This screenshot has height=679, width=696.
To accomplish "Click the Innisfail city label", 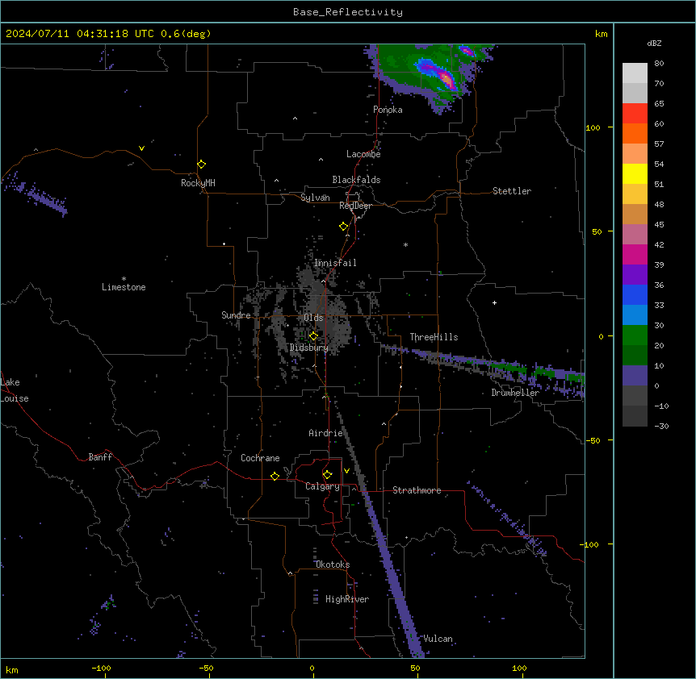I will coord(335,263).
